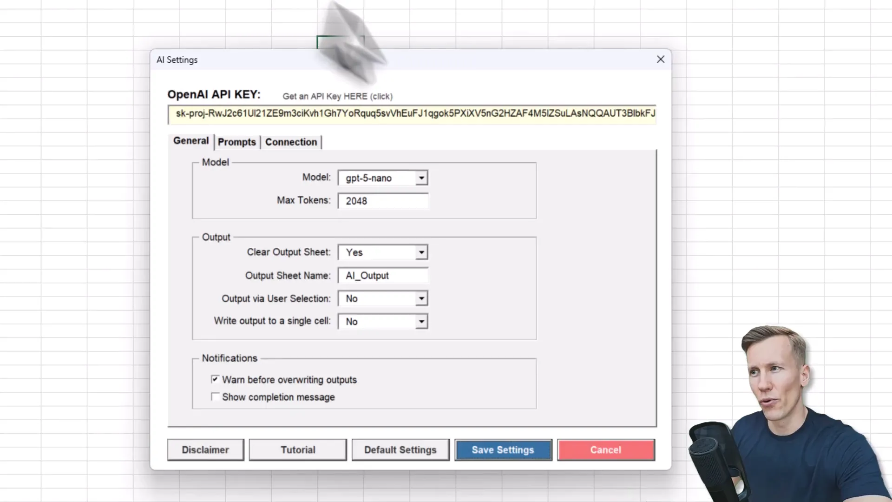
Task: Select the Output Sheet Name field
Action: click(383, 275)
